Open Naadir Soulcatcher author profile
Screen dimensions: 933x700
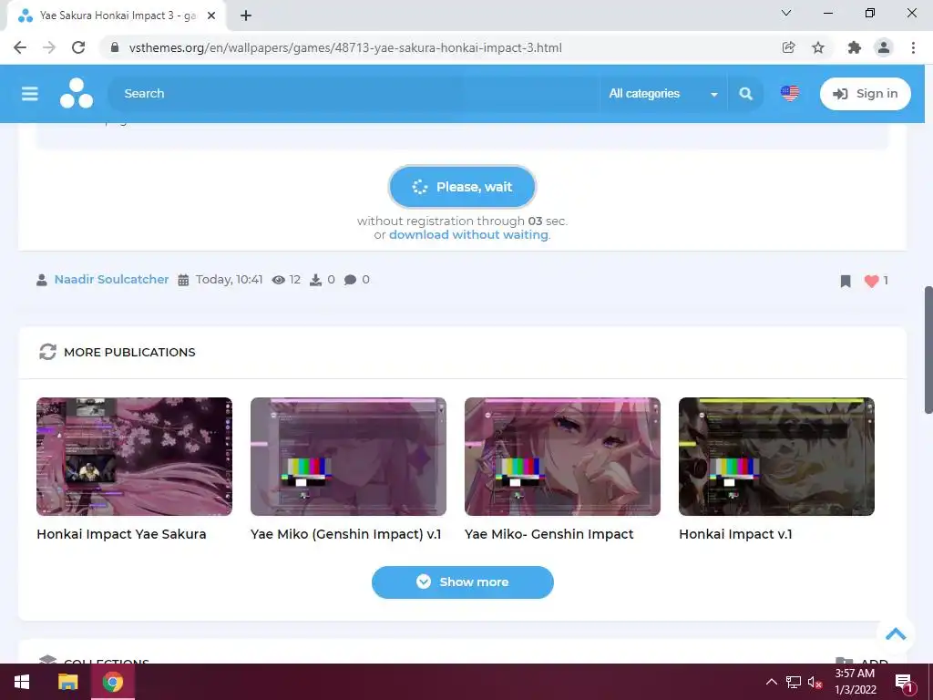pyautogui.click(x=111, y=279)
